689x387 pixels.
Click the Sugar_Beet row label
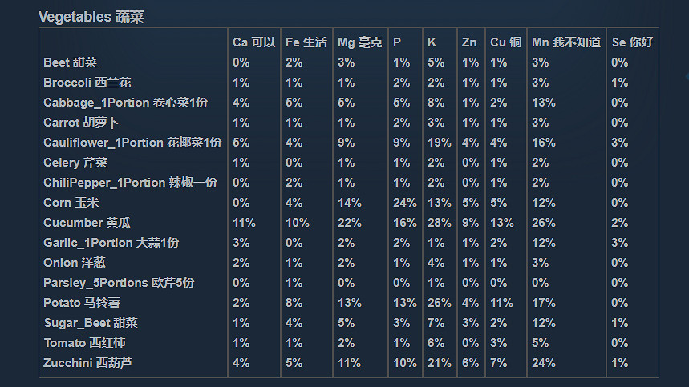tap(91, 323)
